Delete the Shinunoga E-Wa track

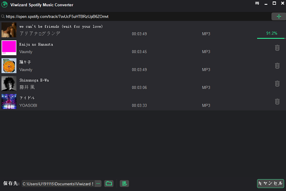(277, 84)
